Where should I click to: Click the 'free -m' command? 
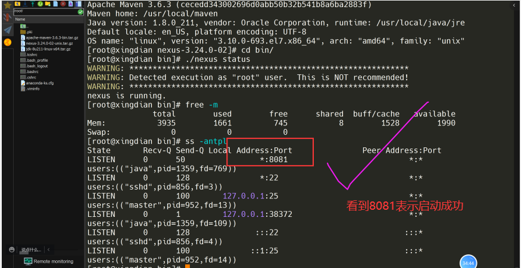pos(202,105)
